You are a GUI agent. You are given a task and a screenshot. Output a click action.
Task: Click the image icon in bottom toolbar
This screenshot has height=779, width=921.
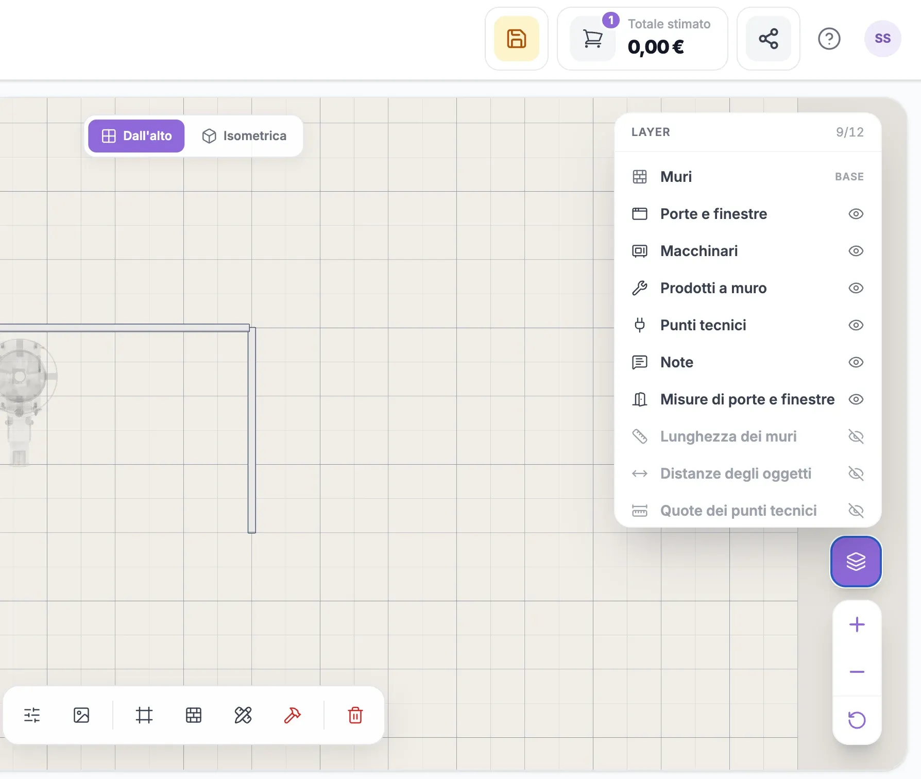pos(81,715)
